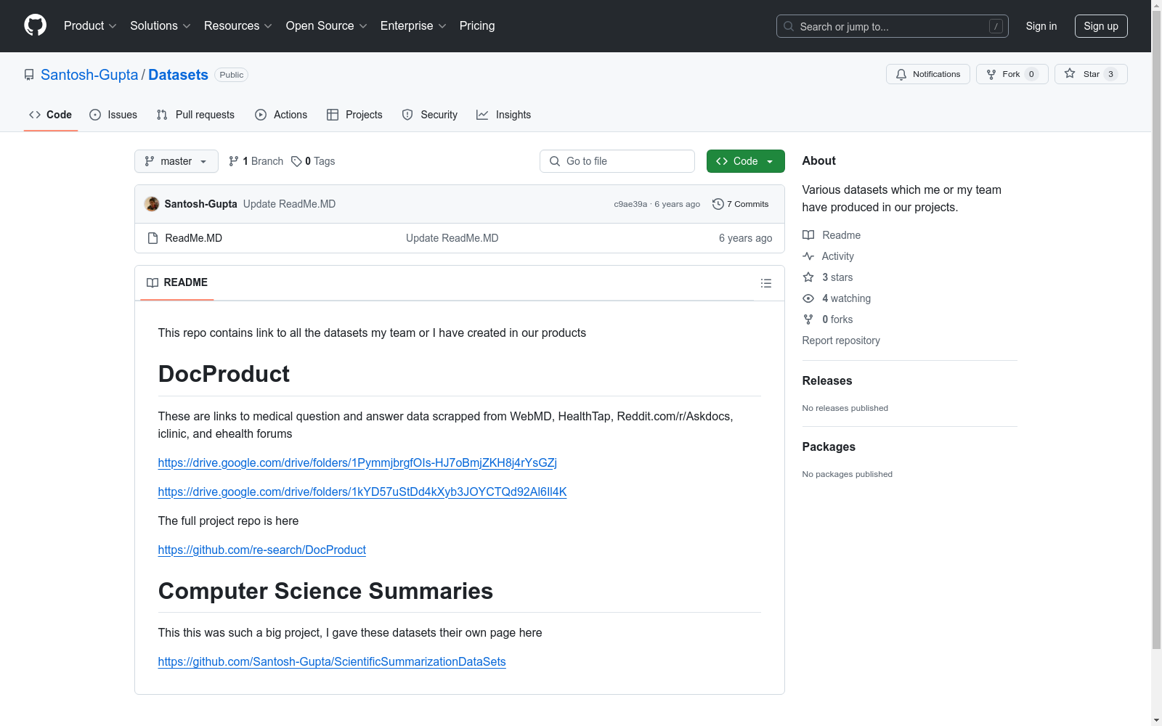Image resolution: width=1162 pixels, height=726 pixels.
Task: Open Santosh-Gupta author link in commit bar
Action: click(200, 204)
